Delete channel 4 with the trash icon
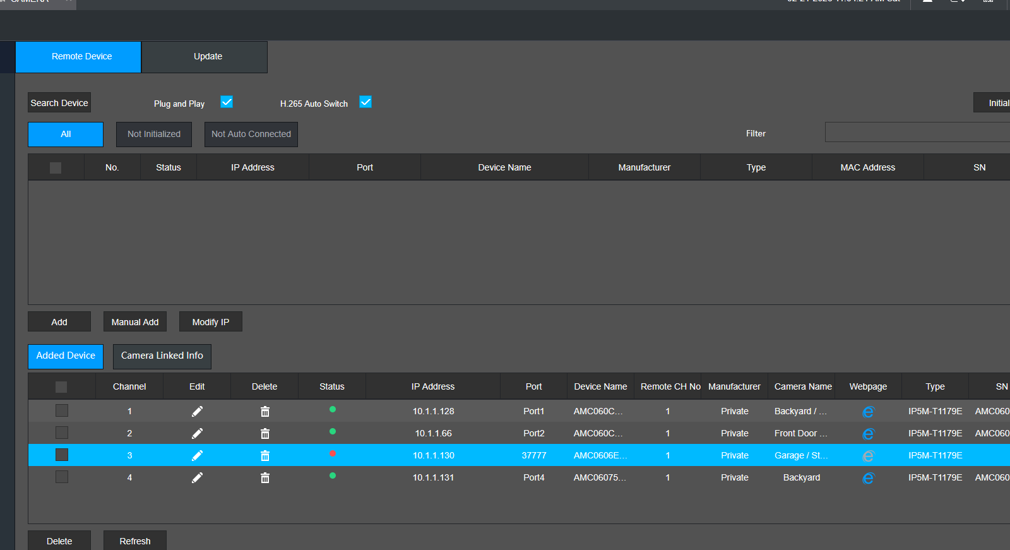 pos(265,478)
